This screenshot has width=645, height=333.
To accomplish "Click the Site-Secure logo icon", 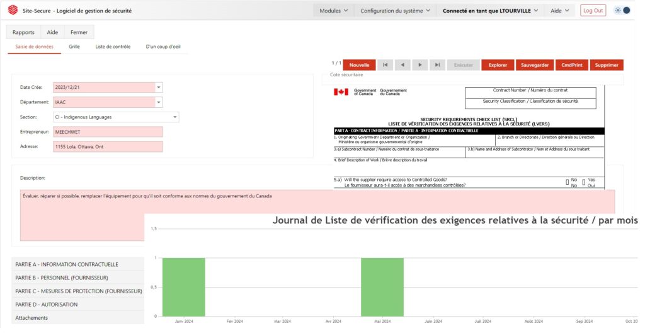I will (13, 10).
